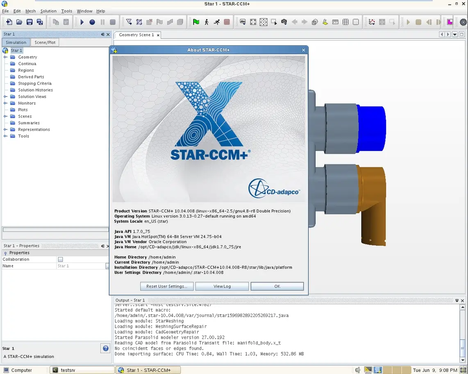Click the magenta shape toolbar icon
Screen dimensions: 468x374
(450, 22)
